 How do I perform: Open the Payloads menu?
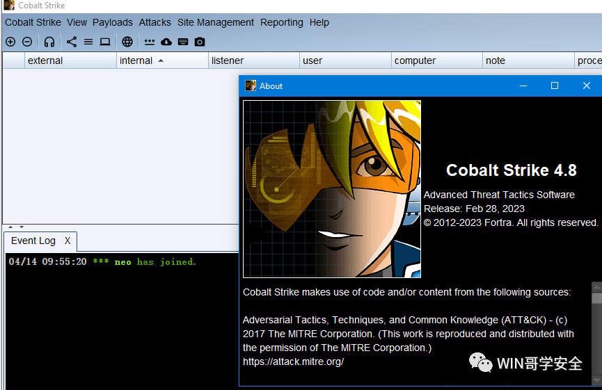click(113, 23)
